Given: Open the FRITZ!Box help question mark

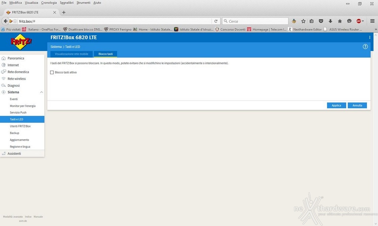Looking at the screenshot, I should (365, 47).
